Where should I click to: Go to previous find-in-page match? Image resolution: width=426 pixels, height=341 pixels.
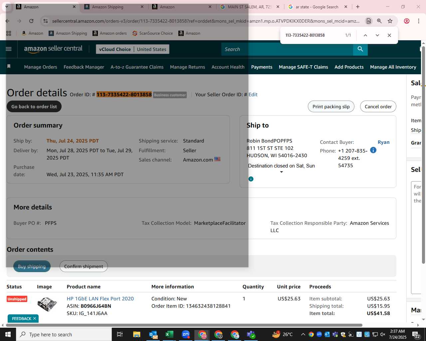(x=365, y=35)
